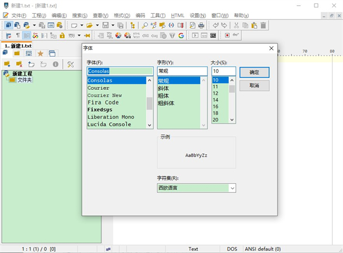Toggle the pilcrow show-whitespace button

17,35
